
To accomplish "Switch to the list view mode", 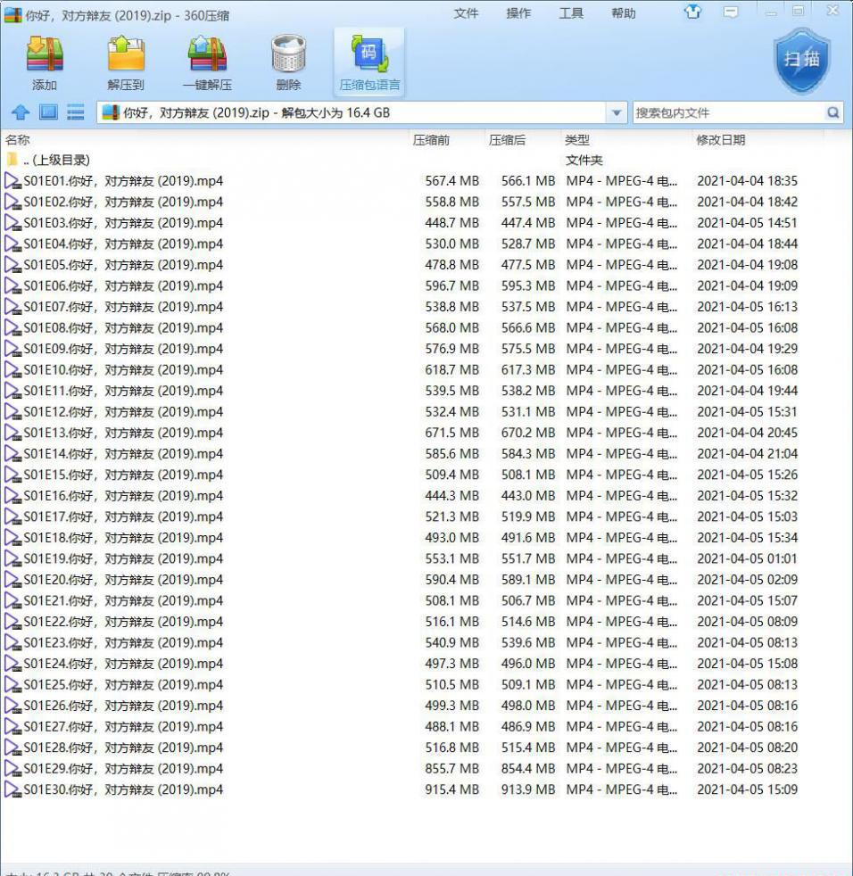I will point(76,112).
